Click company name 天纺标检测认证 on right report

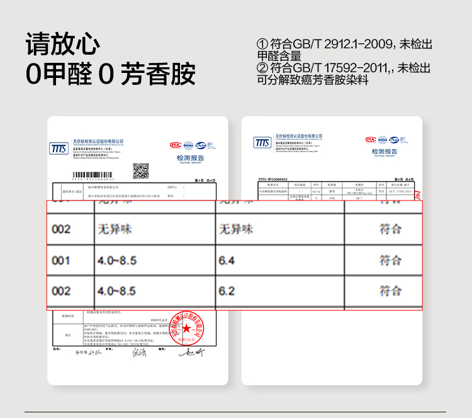pos(298,136)
